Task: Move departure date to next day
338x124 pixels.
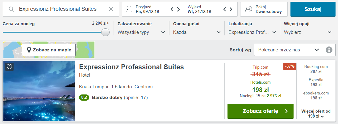Action: [231, 9]
